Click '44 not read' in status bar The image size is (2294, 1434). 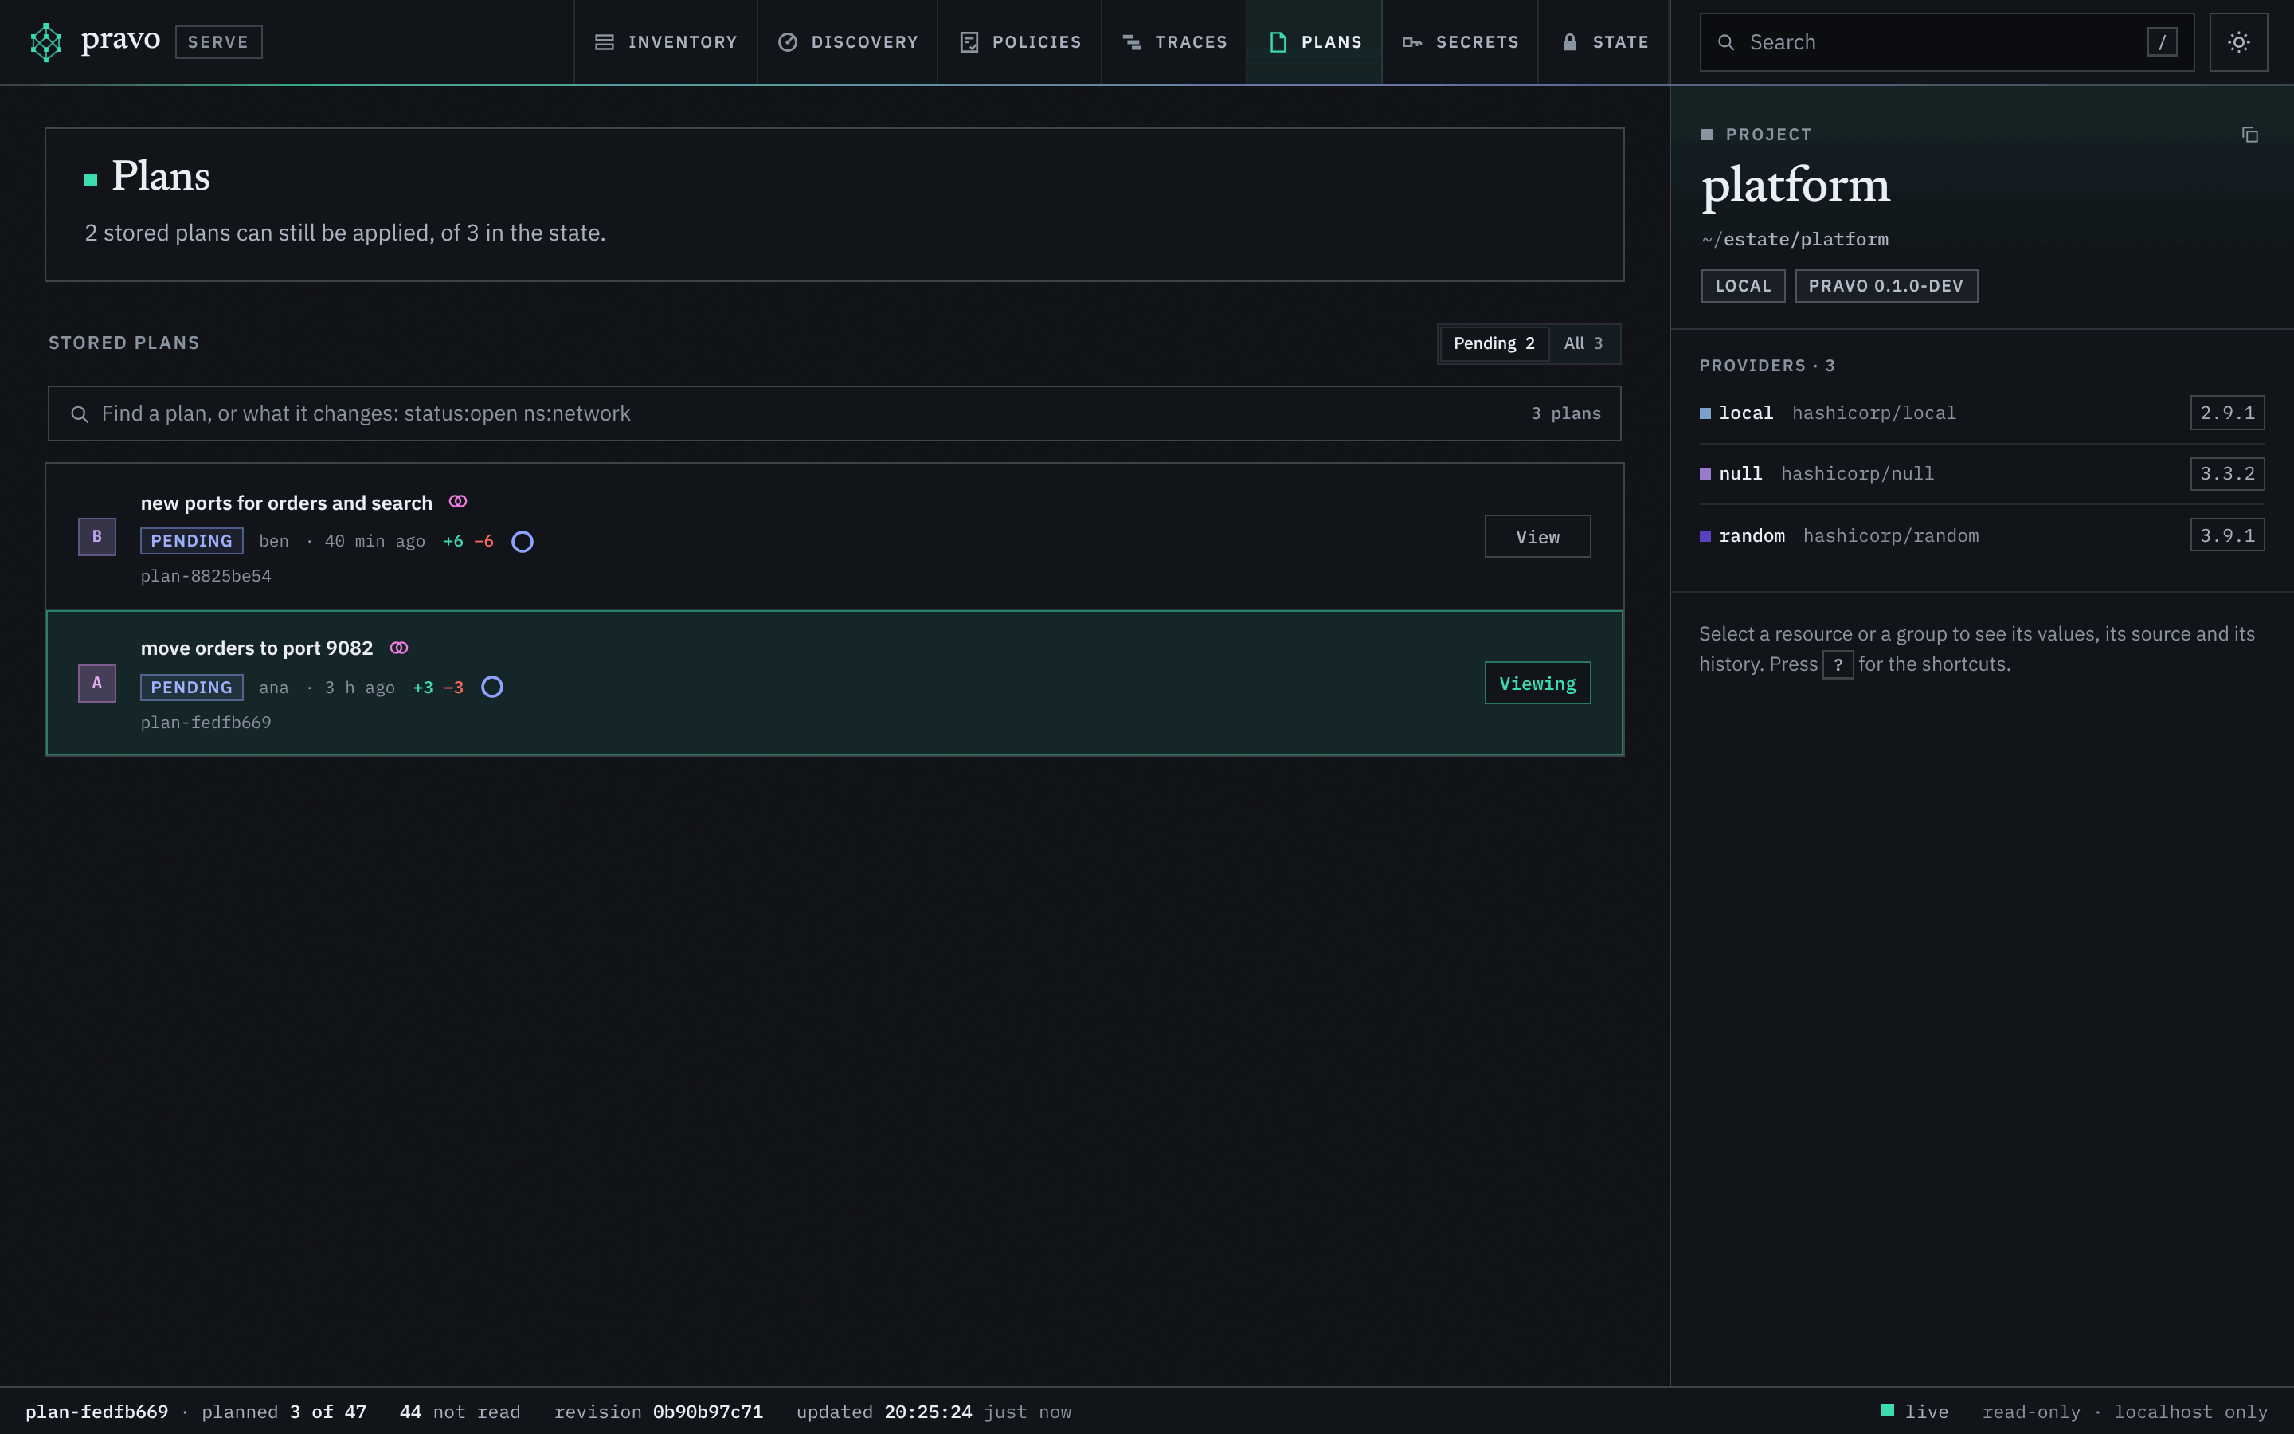pyautogui.click(x=460, y=1411)
